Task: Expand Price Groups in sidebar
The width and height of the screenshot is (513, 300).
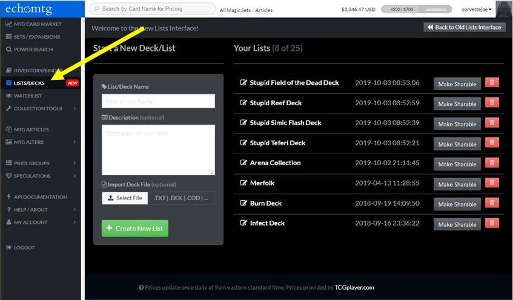Action: (41, 163)
